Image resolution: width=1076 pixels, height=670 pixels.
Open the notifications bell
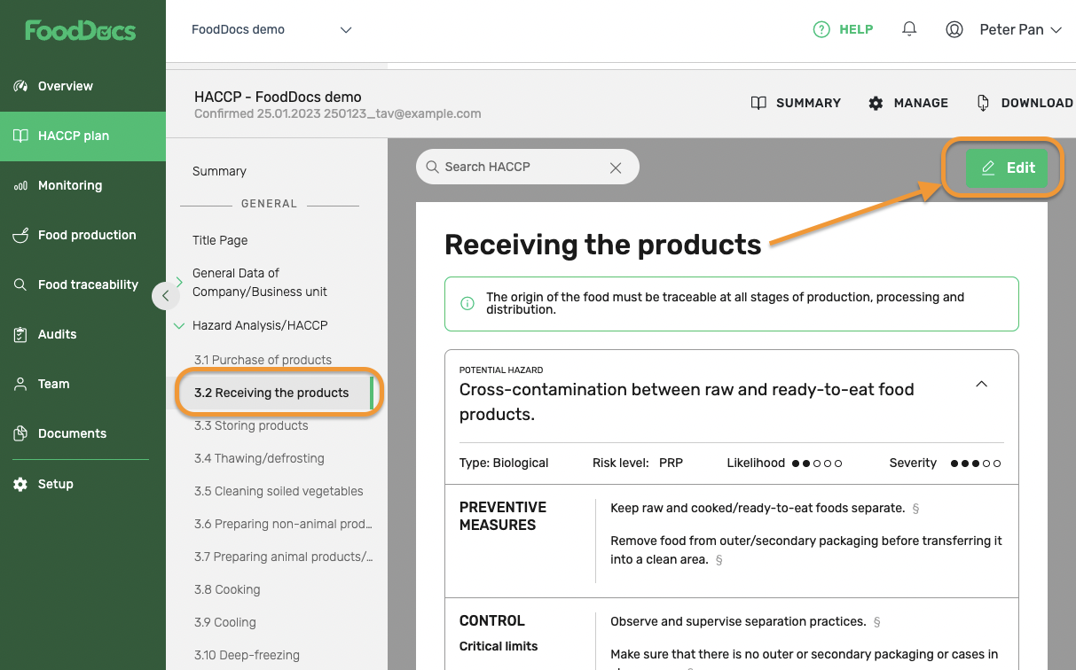point(909,29)
